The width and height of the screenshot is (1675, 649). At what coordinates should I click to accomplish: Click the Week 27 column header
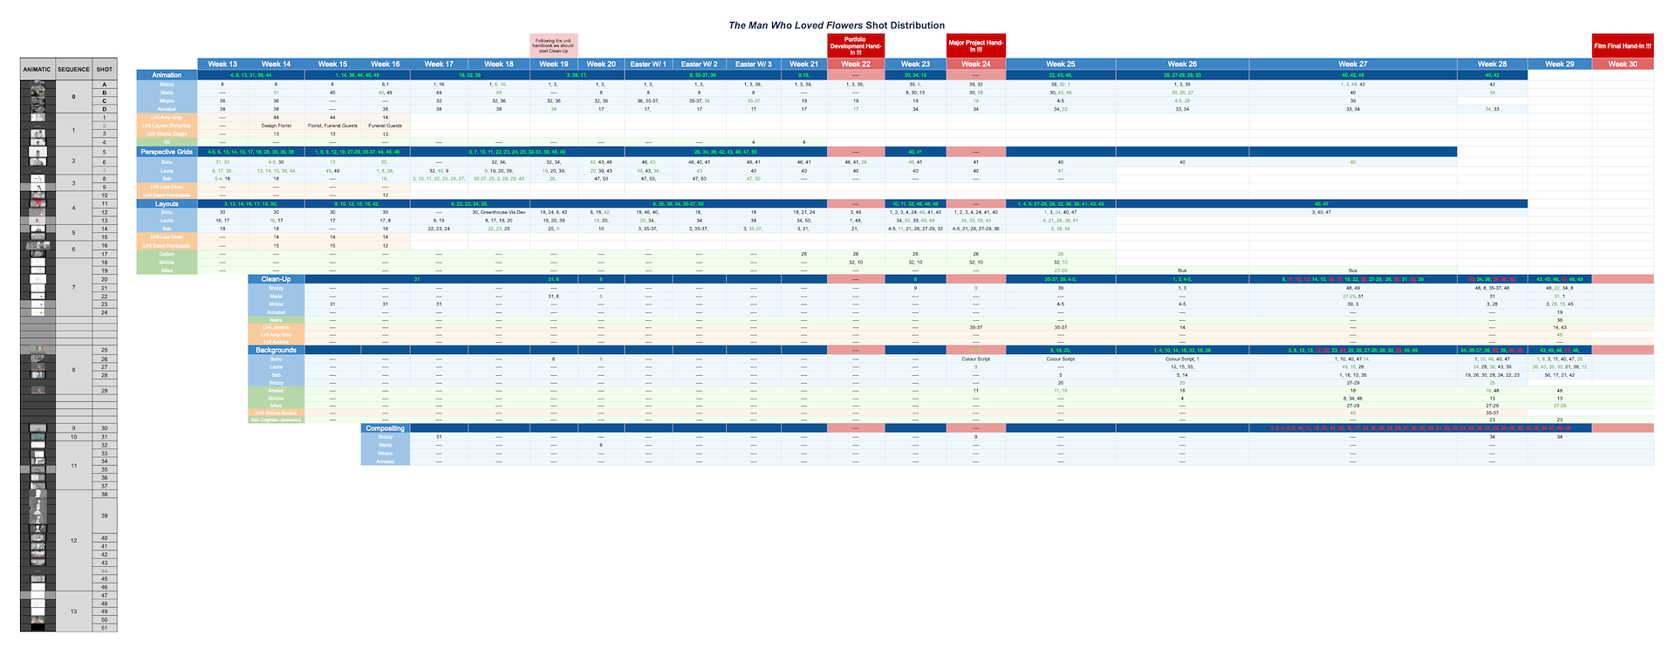click(1352, 64)
